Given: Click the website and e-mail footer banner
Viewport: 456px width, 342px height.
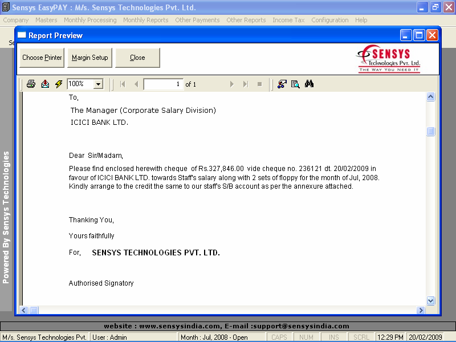Looking at the screenshot, I should click(x=227, y=326).
